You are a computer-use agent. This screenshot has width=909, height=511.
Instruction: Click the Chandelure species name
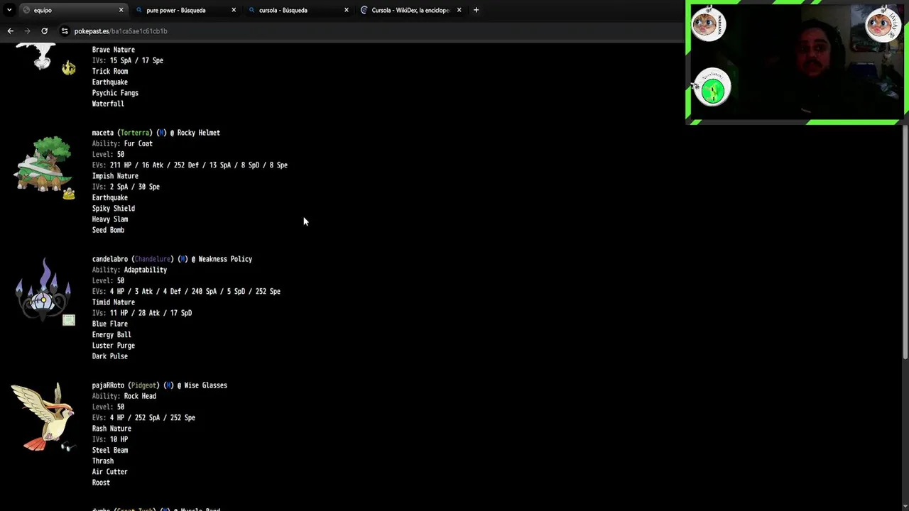tap(153, 259)
